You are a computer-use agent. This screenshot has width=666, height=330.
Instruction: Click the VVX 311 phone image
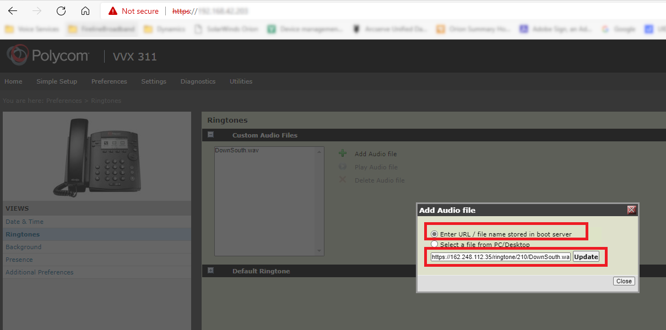[x=97, y=158]
